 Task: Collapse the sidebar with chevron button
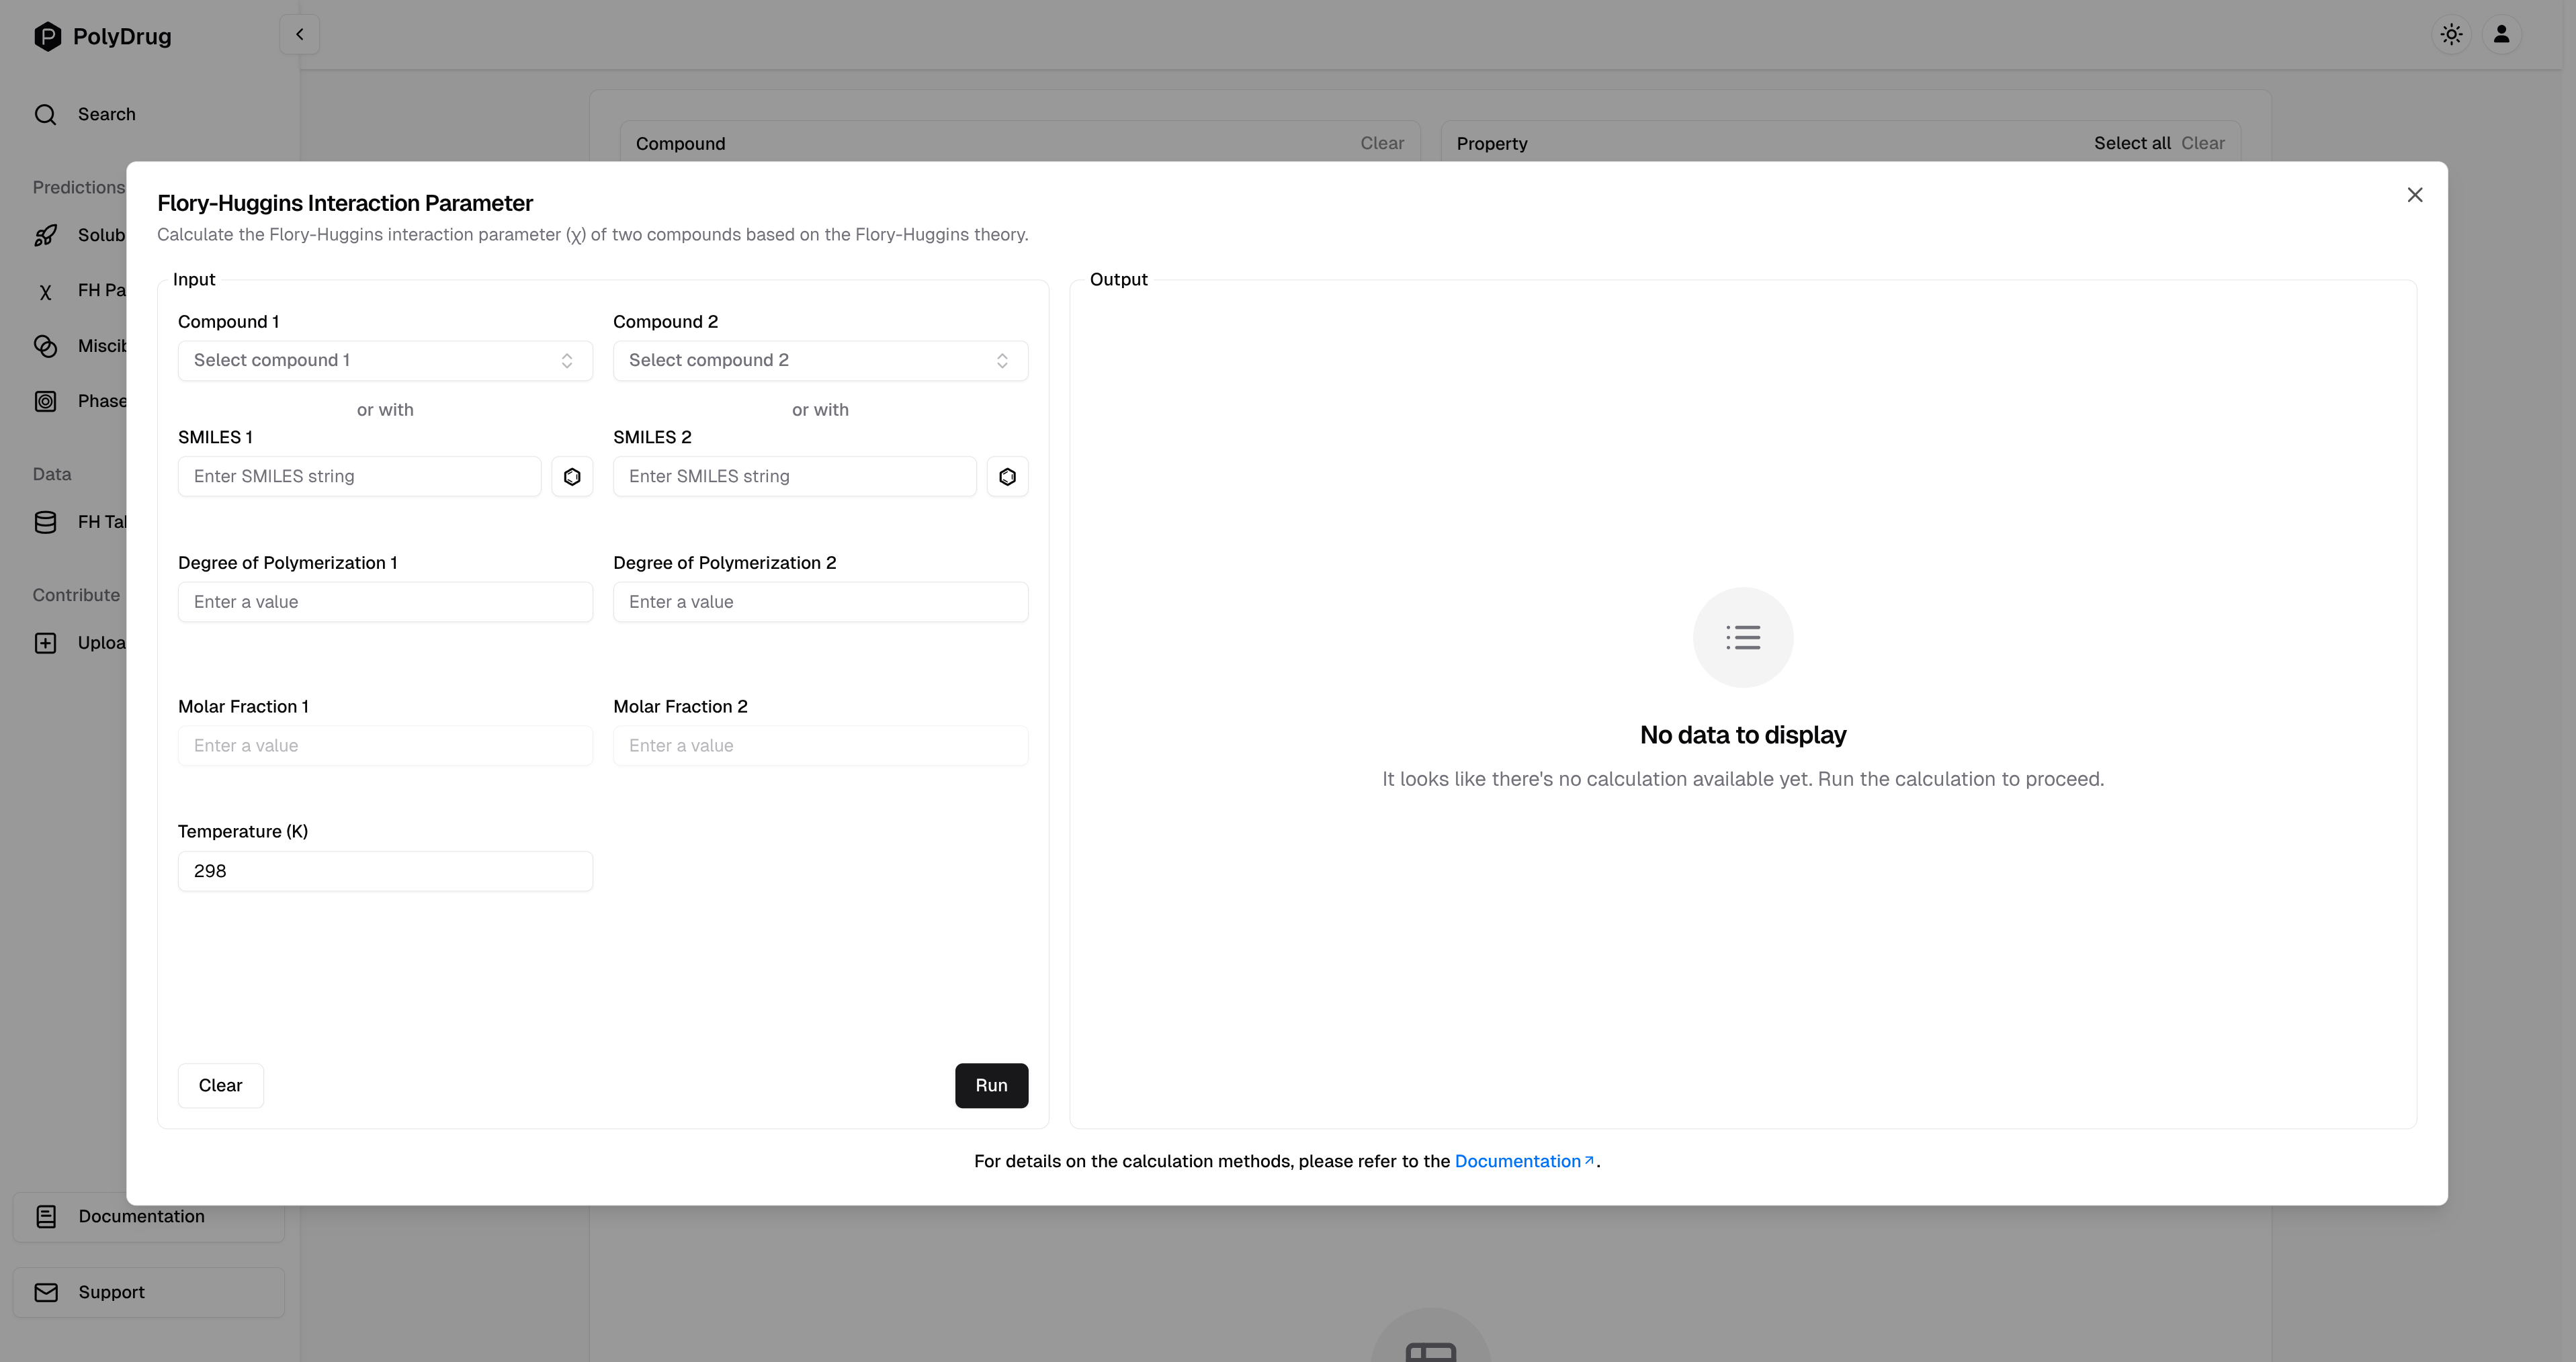[299, 35]
